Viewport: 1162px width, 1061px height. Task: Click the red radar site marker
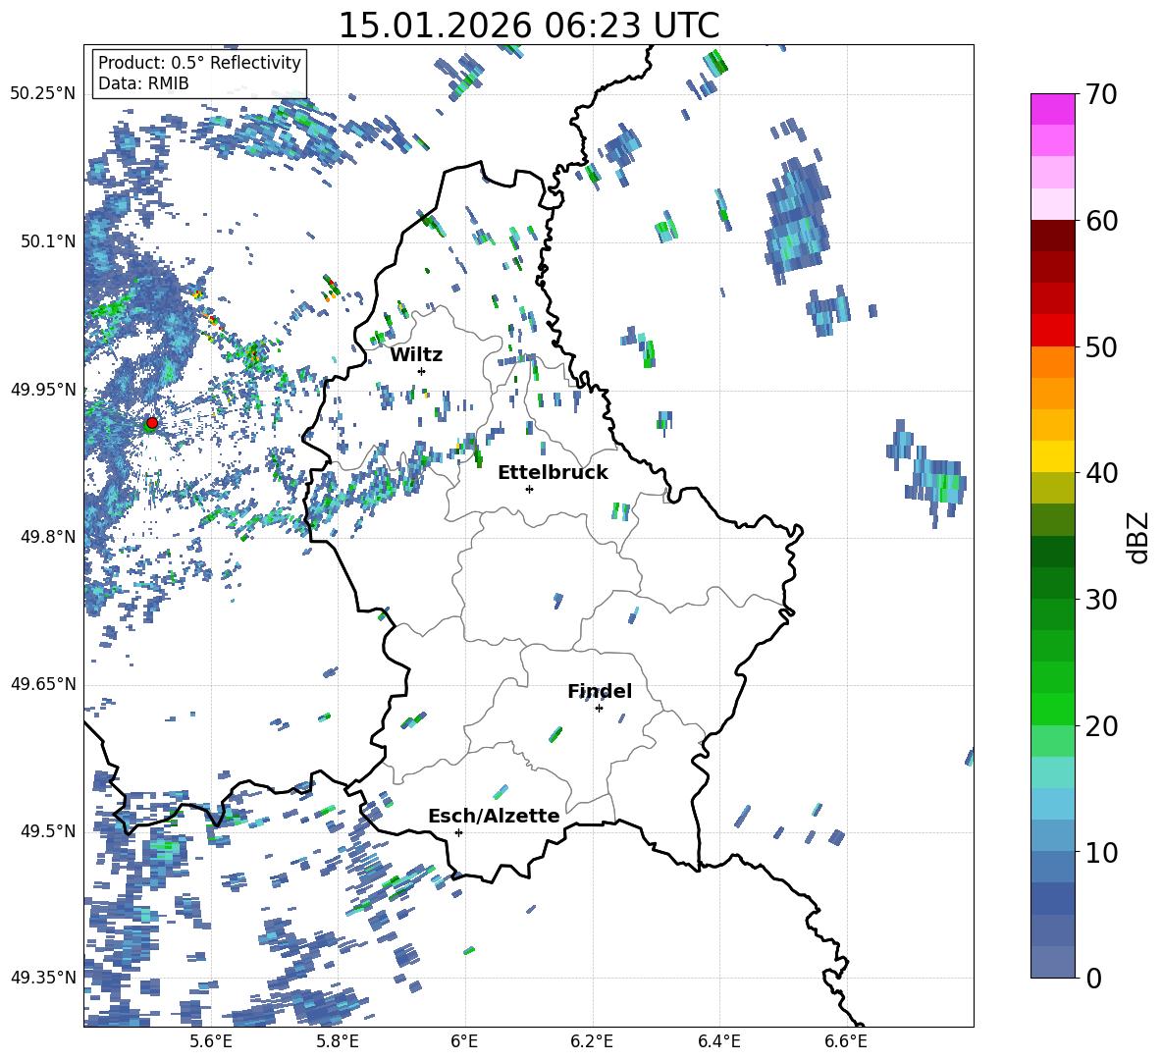[152, 423]
